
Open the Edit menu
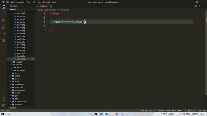coord(13,2)
